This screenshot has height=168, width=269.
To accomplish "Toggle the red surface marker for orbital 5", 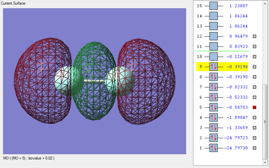I will pos(255,107).
